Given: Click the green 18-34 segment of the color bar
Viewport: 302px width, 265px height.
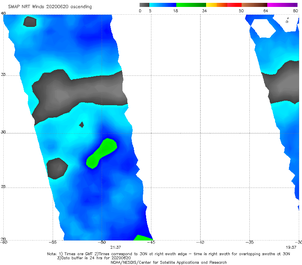Looking at the screenshot, I should 191,5.
